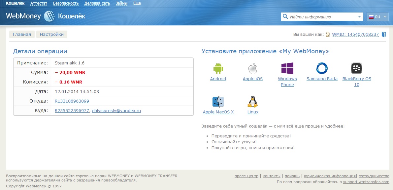Switch to the Настройки tab
Screen dimensions: 393x190
[x=51, y=35]
